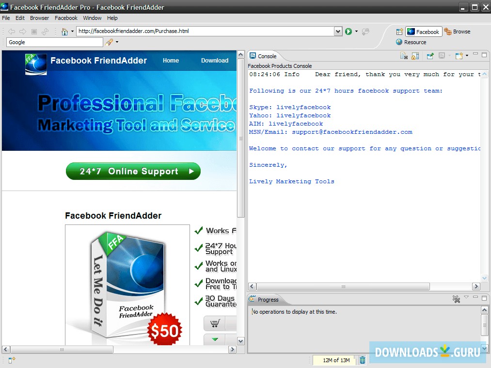
Task: Open the Go button dropdown arrow
Action: 356,32
